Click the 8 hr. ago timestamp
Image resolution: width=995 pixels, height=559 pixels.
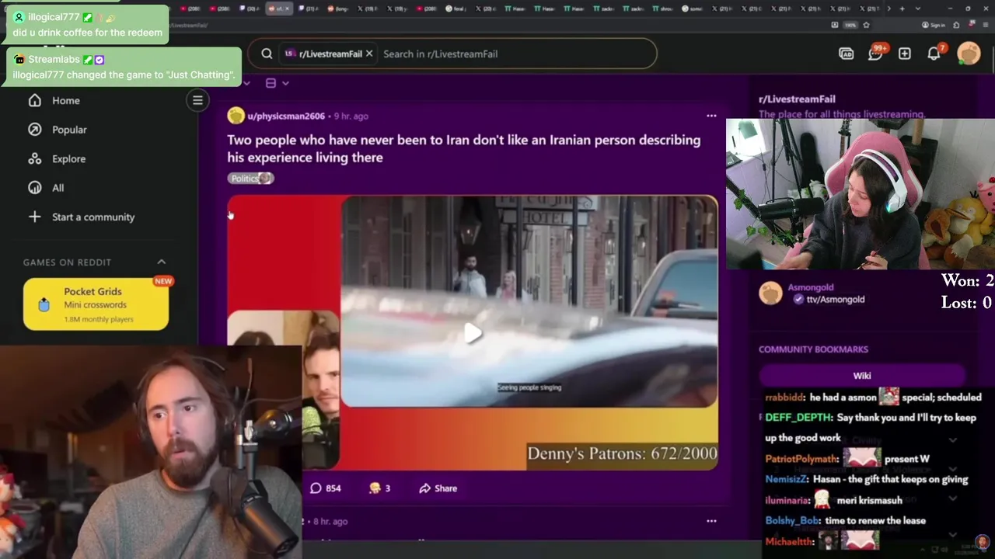point(330,521)
